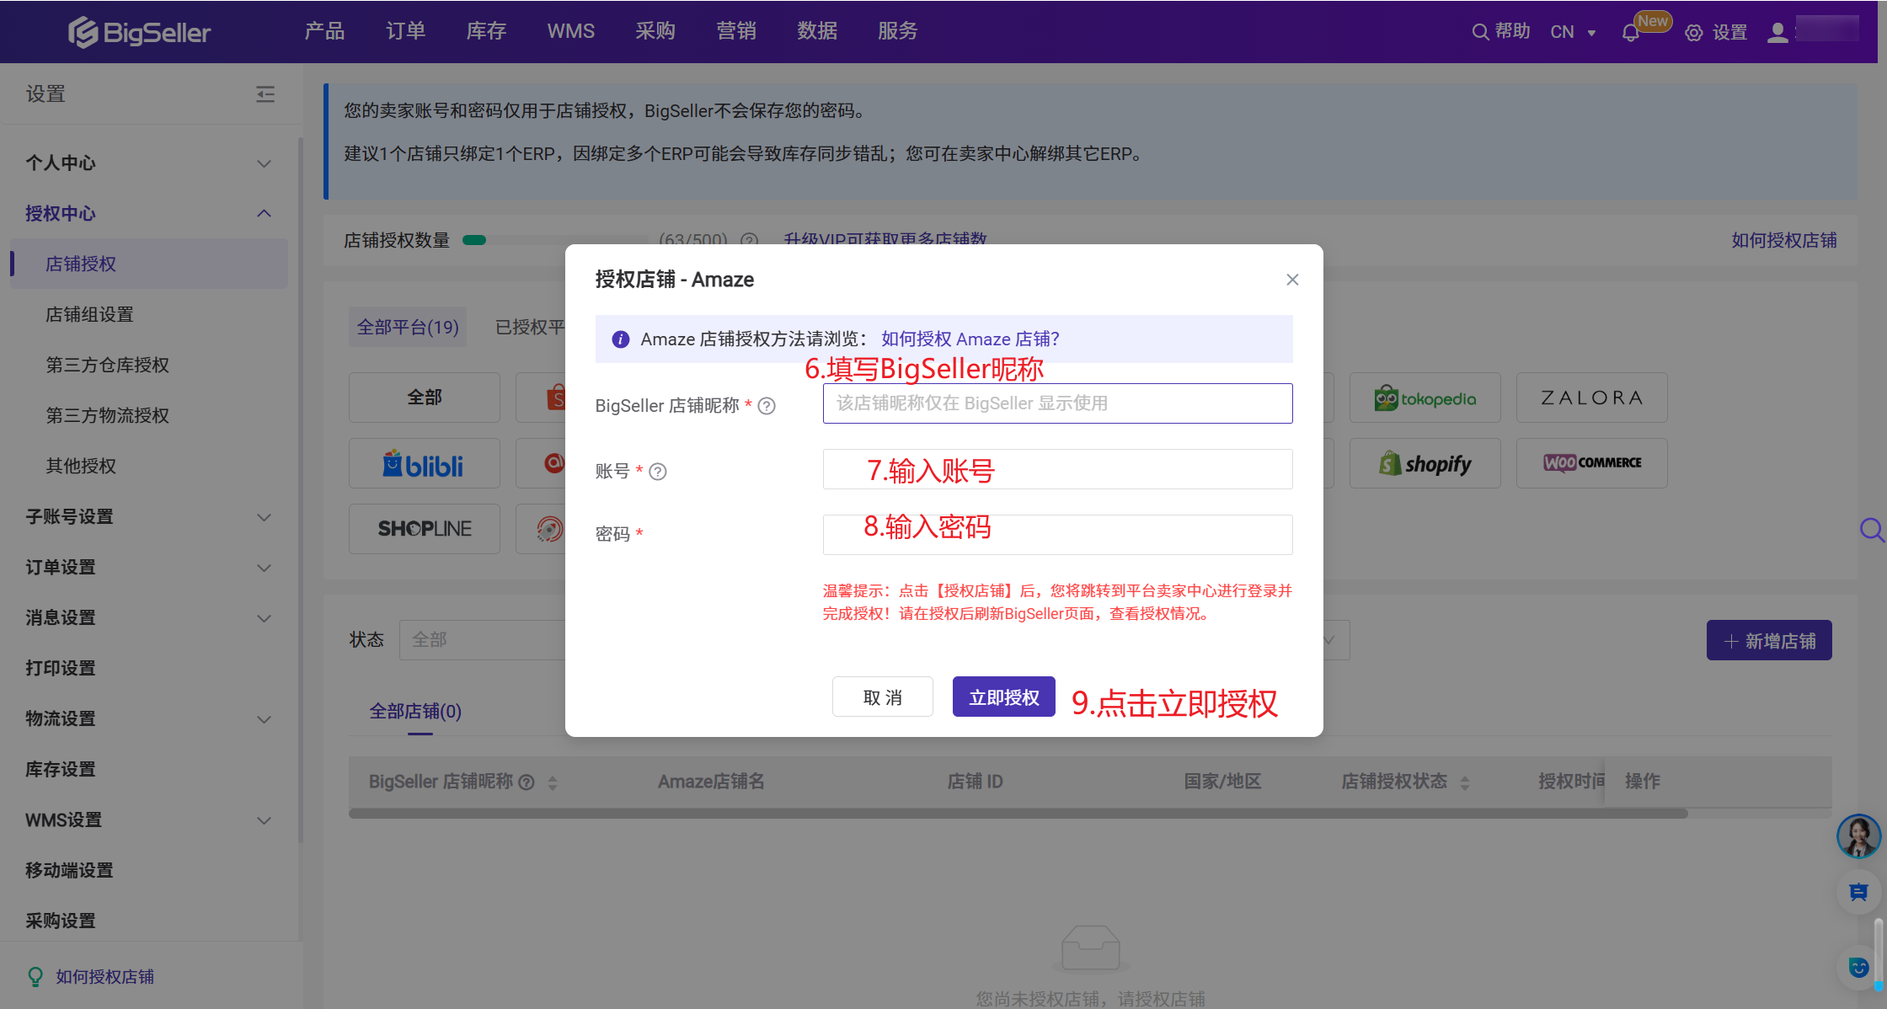
Task: Open 如何授权 Amaze 店铺 link
Action: 970,339
